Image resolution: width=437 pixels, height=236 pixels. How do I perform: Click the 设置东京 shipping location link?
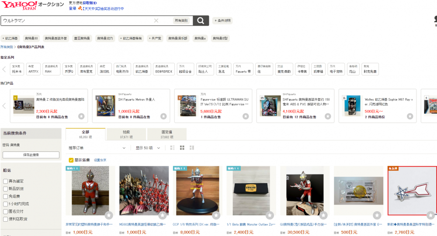coord(100,160)
